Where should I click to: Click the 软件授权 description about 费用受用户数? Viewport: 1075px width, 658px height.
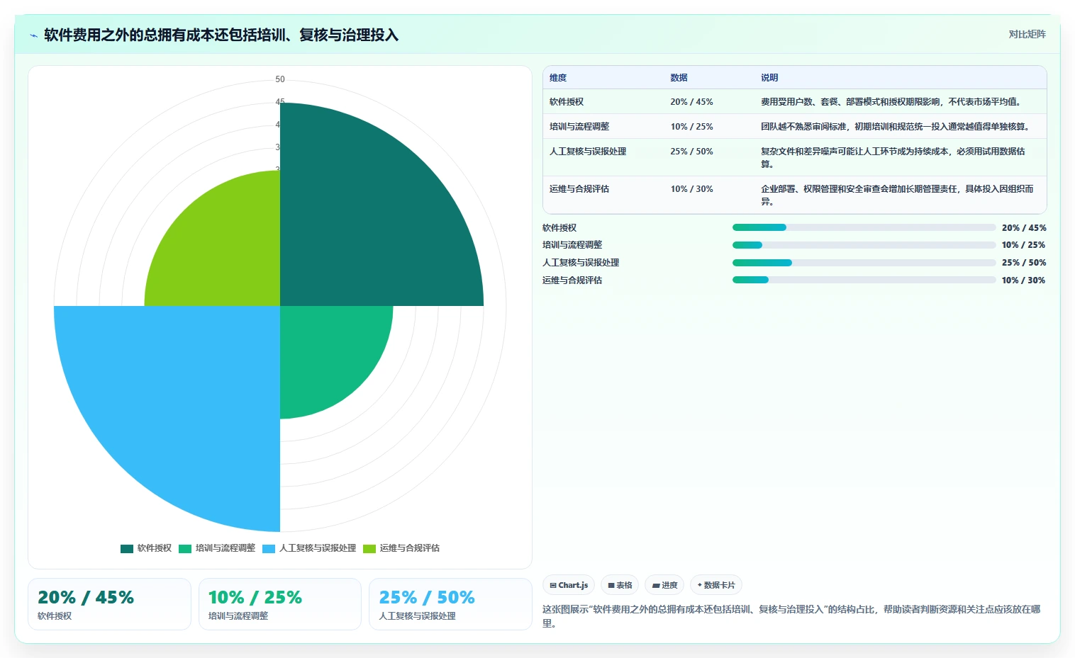tap(892, 102)
